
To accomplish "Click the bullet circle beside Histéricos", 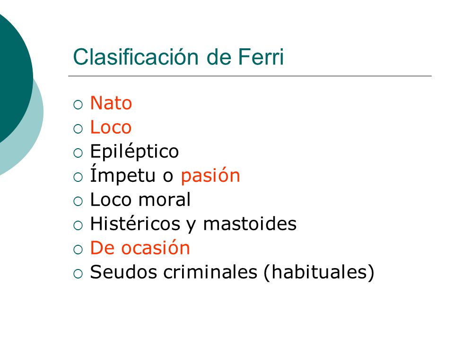I will point(78,225).
